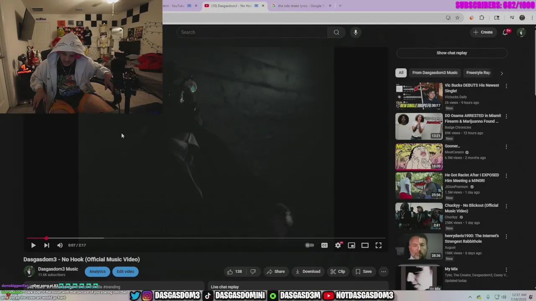The width and height of the screenshot is (536, 301).
Task: Open the taskbar network icon
Action: 497,297
